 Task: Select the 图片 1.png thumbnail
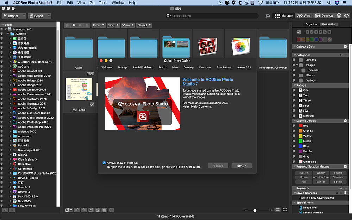click(79, 89)
